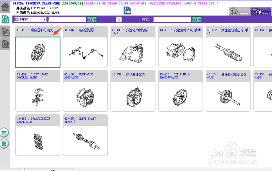
Task: Click the MISTRA 17 (CHINA PLANT-CHN) text
Action: pos(37,4)
